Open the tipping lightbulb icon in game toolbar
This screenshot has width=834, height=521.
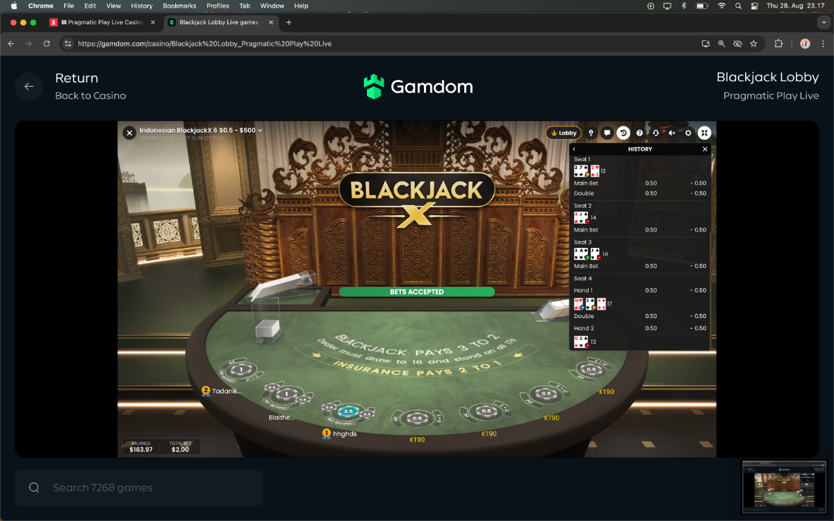(x=591, y=133)
